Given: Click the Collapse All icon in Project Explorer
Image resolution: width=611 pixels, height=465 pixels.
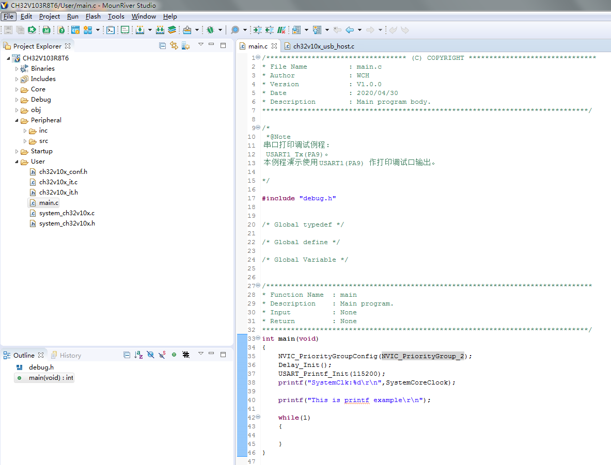Looking at the screenshot, I should pos(163,46).
